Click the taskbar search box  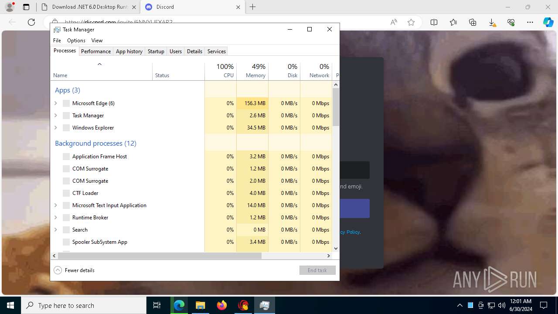[84, 305]
